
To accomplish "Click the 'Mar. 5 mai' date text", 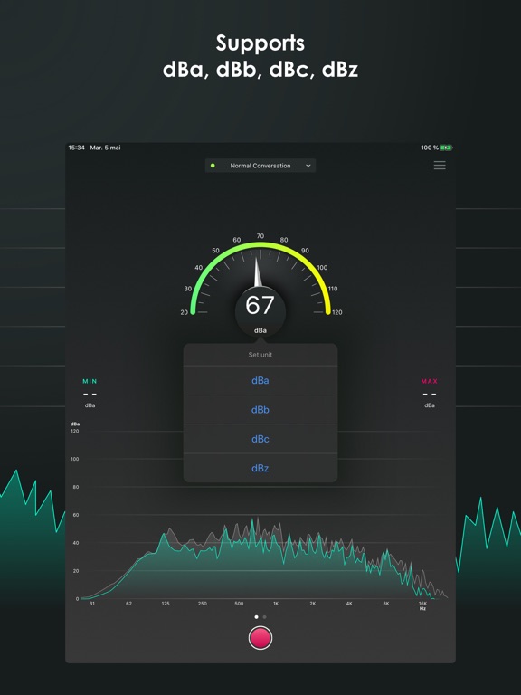I will point(106,148).
